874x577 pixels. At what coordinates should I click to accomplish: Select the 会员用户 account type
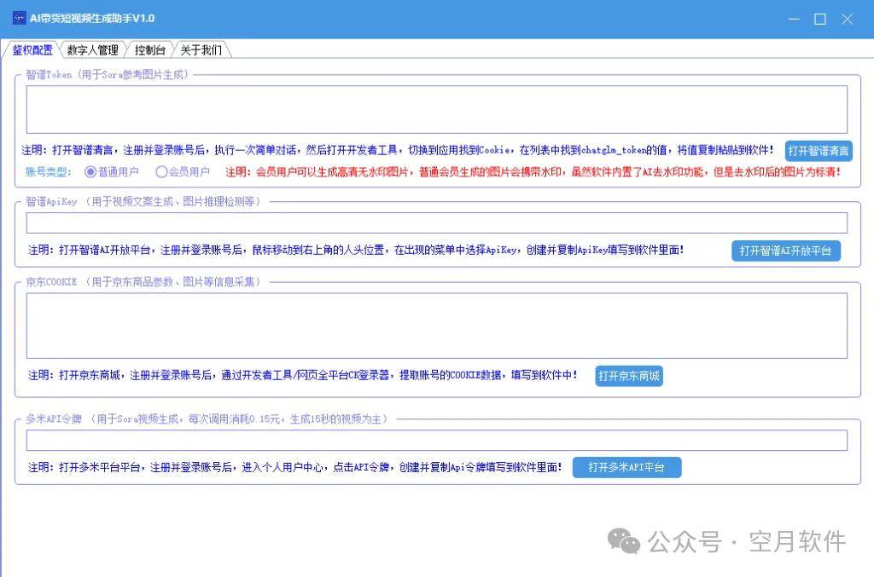click(x=161, y=172)
